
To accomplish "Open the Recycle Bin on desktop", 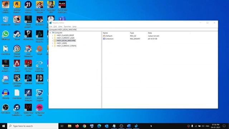I will [6, 20].
